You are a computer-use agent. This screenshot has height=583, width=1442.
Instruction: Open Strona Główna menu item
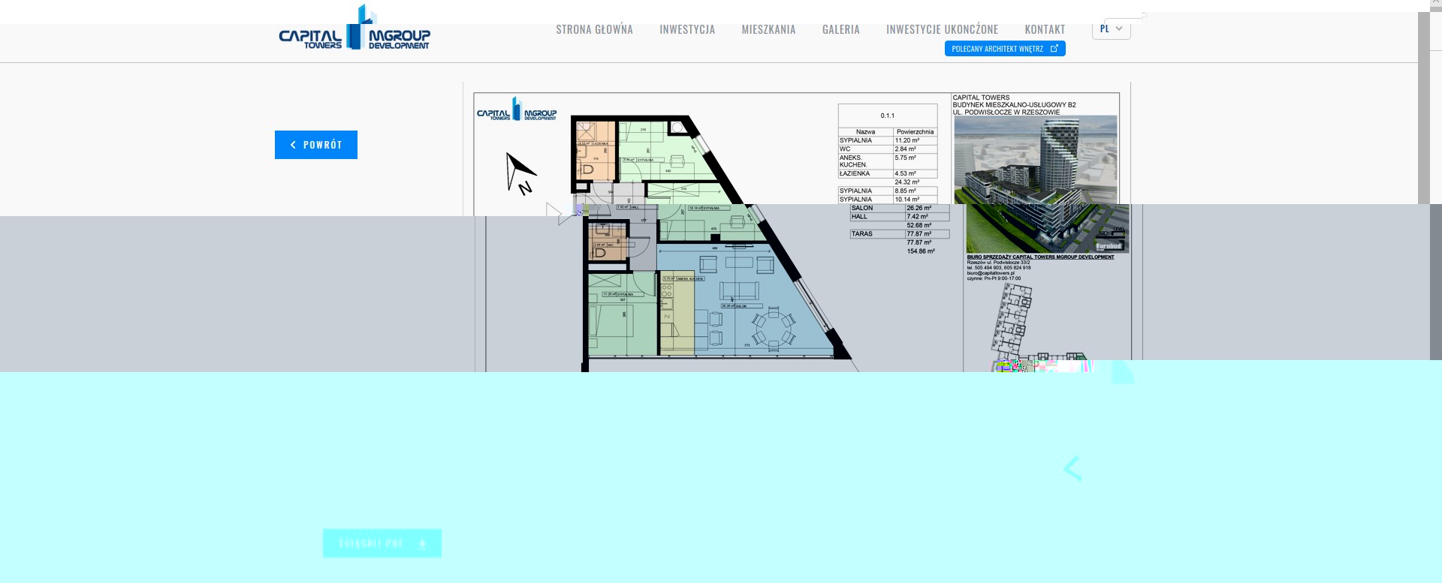[594, 29]
